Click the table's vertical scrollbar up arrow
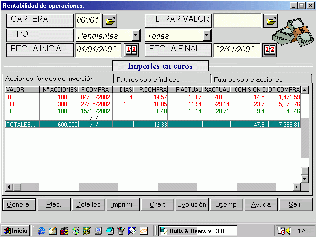 [x=305, y=90]
